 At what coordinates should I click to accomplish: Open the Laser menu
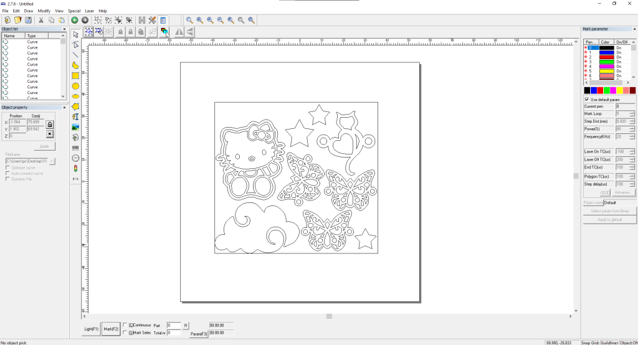(90, 11)
